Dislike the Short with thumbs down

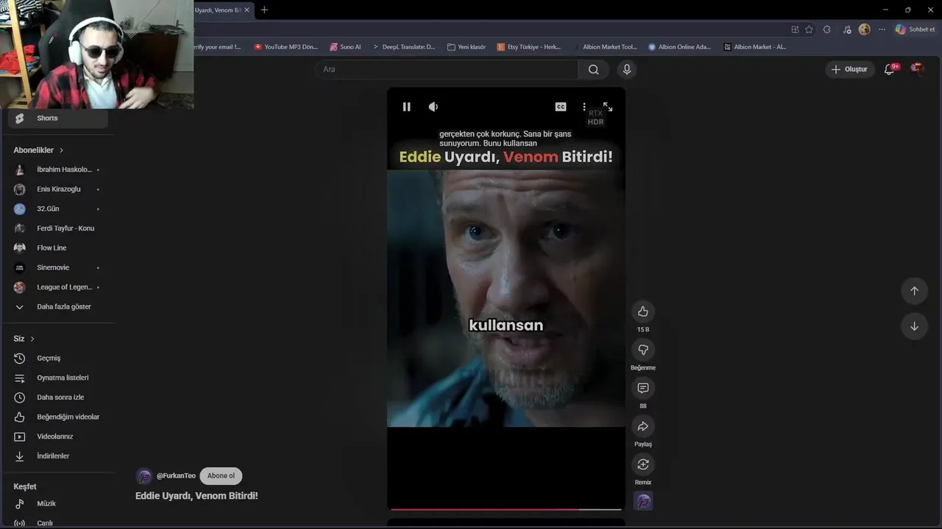click(643, 350)
